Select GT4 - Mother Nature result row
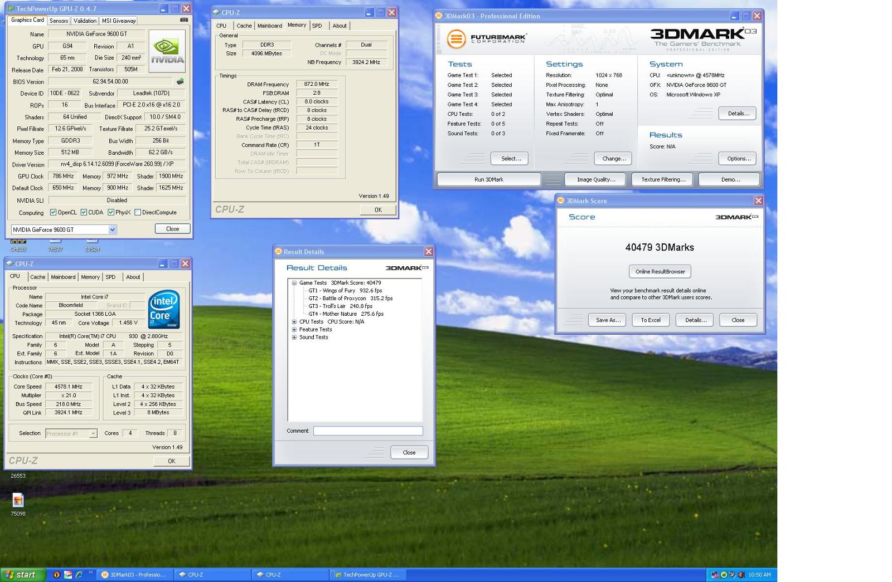This screenshot has height=582, width=892. (346, 314)
